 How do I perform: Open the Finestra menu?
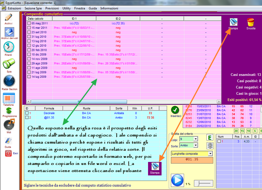79,8
